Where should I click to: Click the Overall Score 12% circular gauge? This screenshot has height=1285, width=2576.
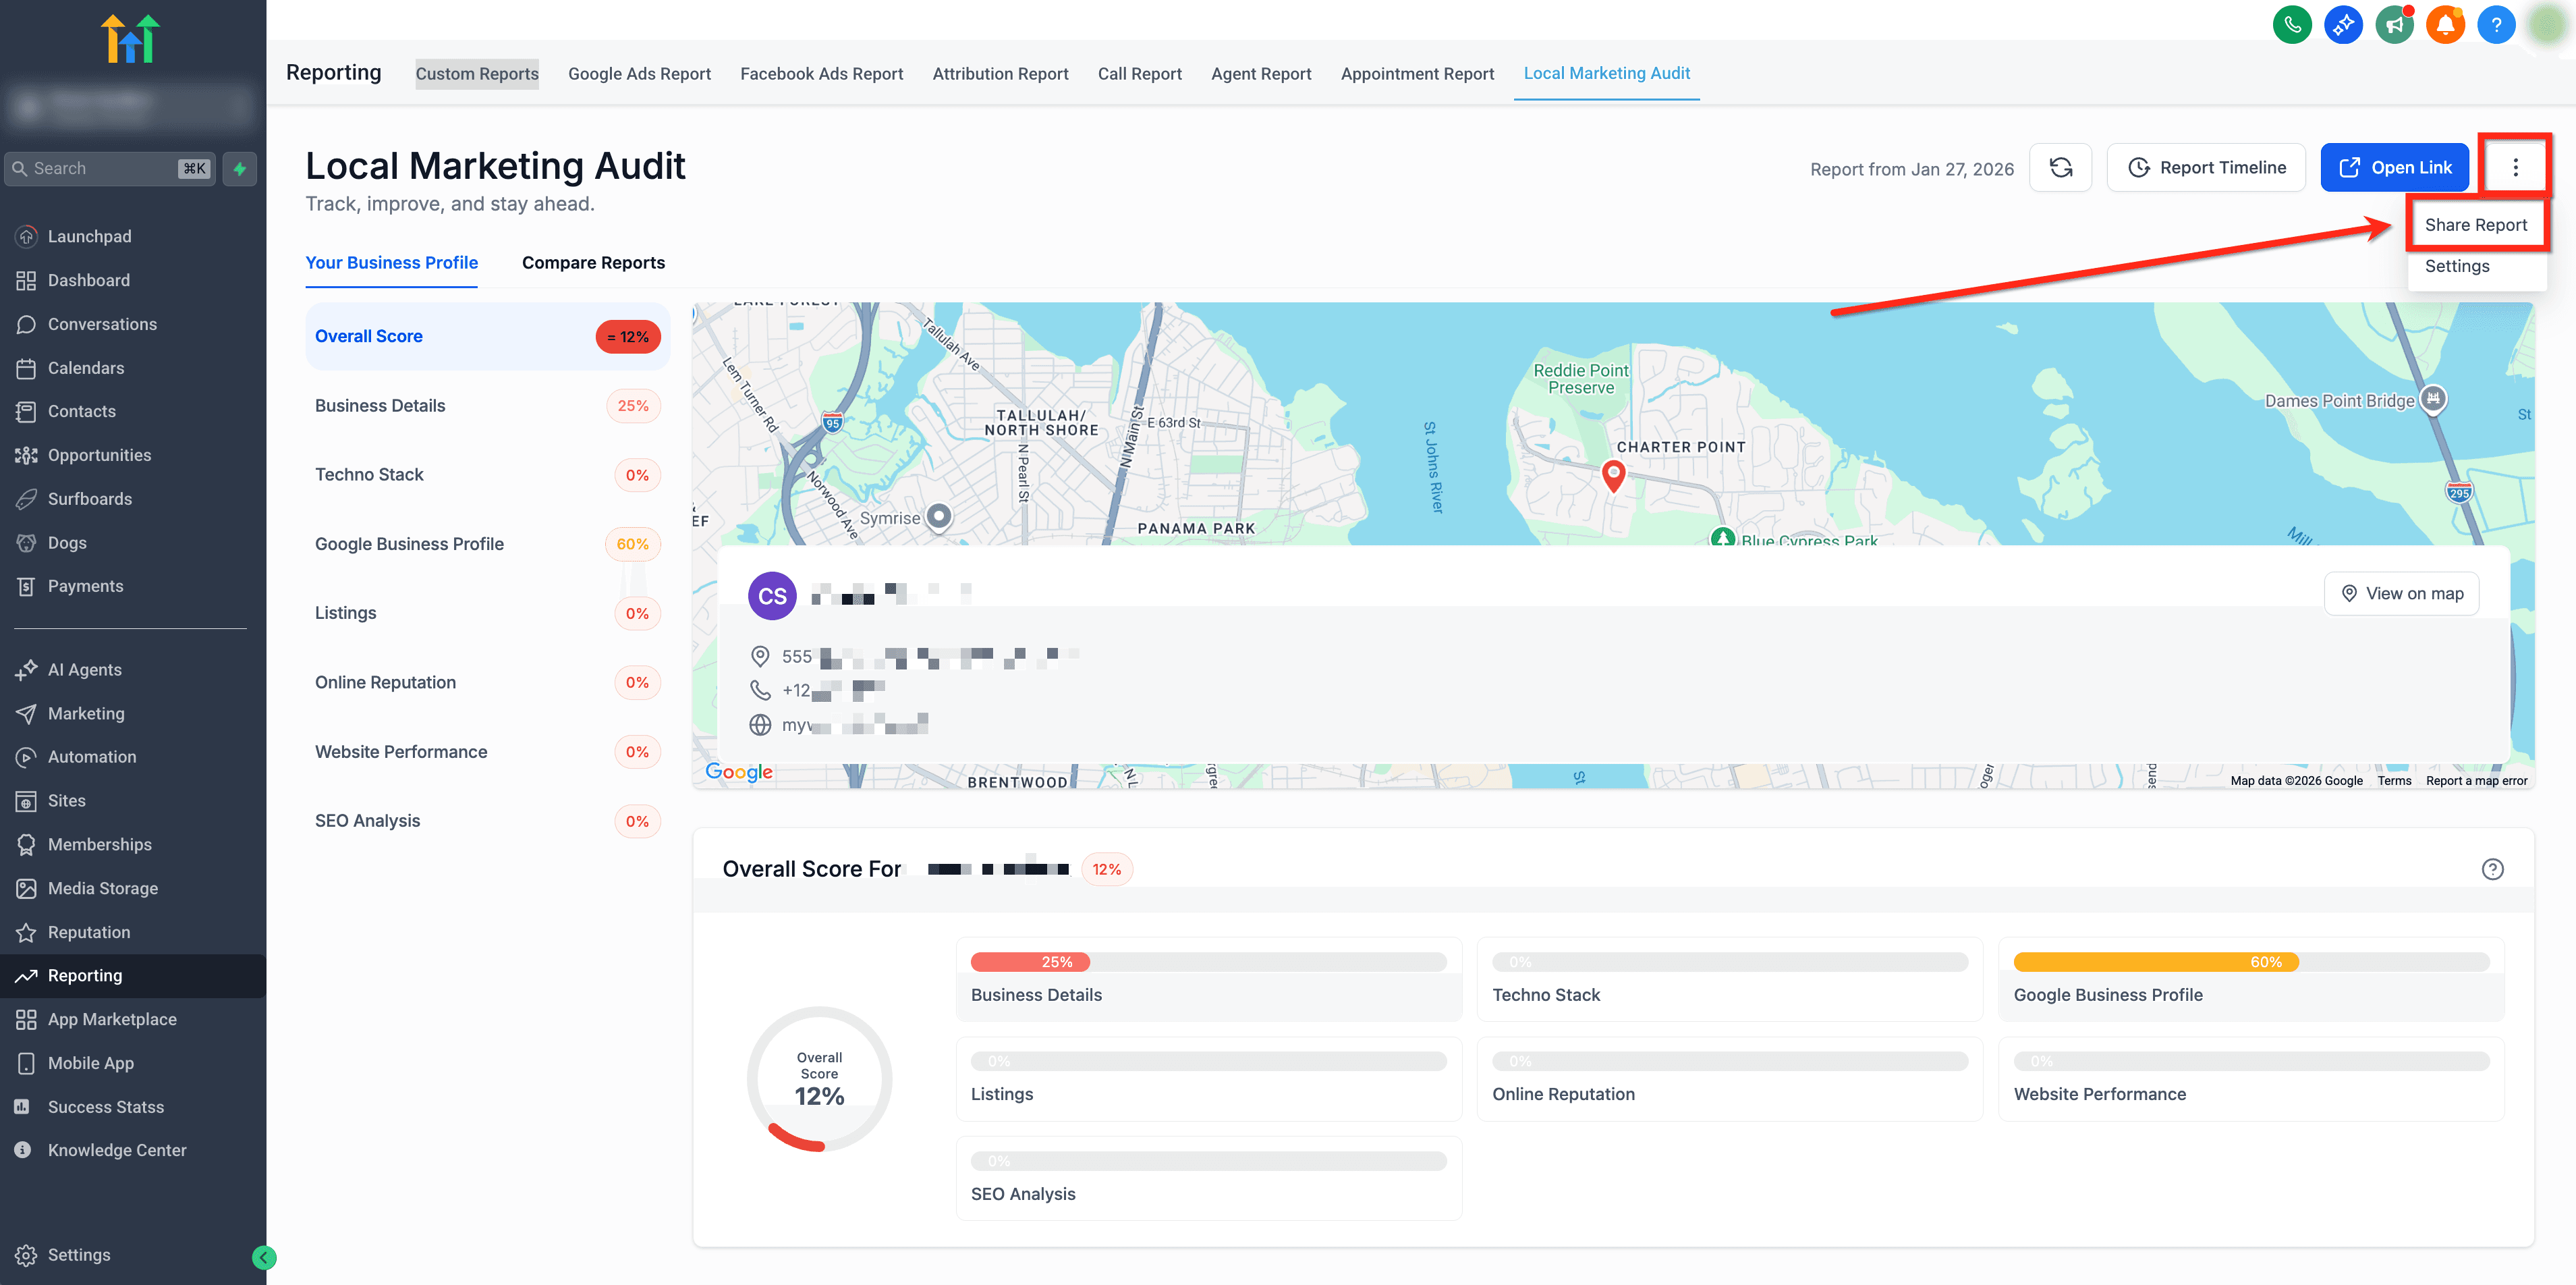click(819, 1079)
